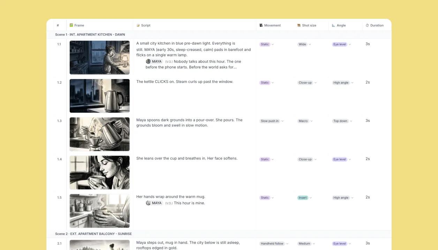This screenshot has height=250, width=438.
Task: Click the MAYA character tag in shot 1.5
Action: [154, 203]
